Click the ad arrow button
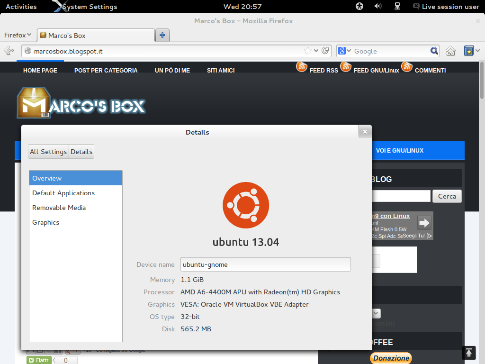This screenshot has width=485, height=364. click(x=424, y=223)
